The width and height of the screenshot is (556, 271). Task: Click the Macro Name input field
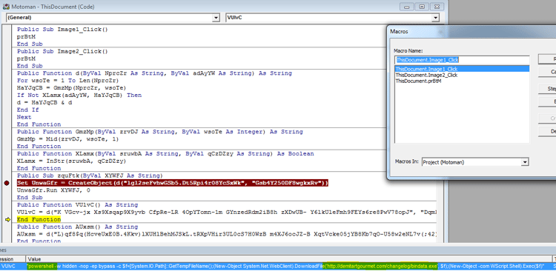tap(462, 60)
